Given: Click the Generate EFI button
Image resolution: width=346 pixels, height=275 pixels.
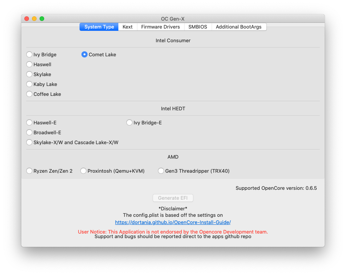Looking at the screenshot, I should (x=173, y=198).
